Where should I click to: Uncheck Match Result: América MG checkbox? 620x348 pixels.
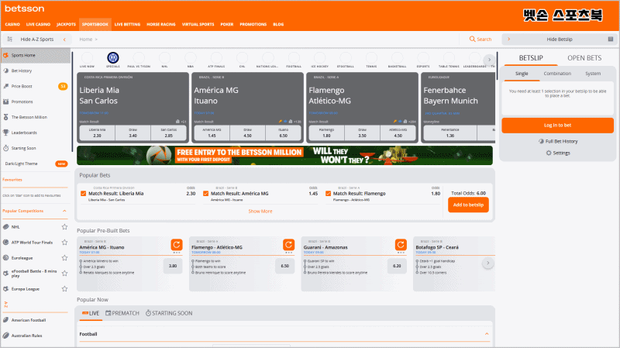click(x=205, y=194)
